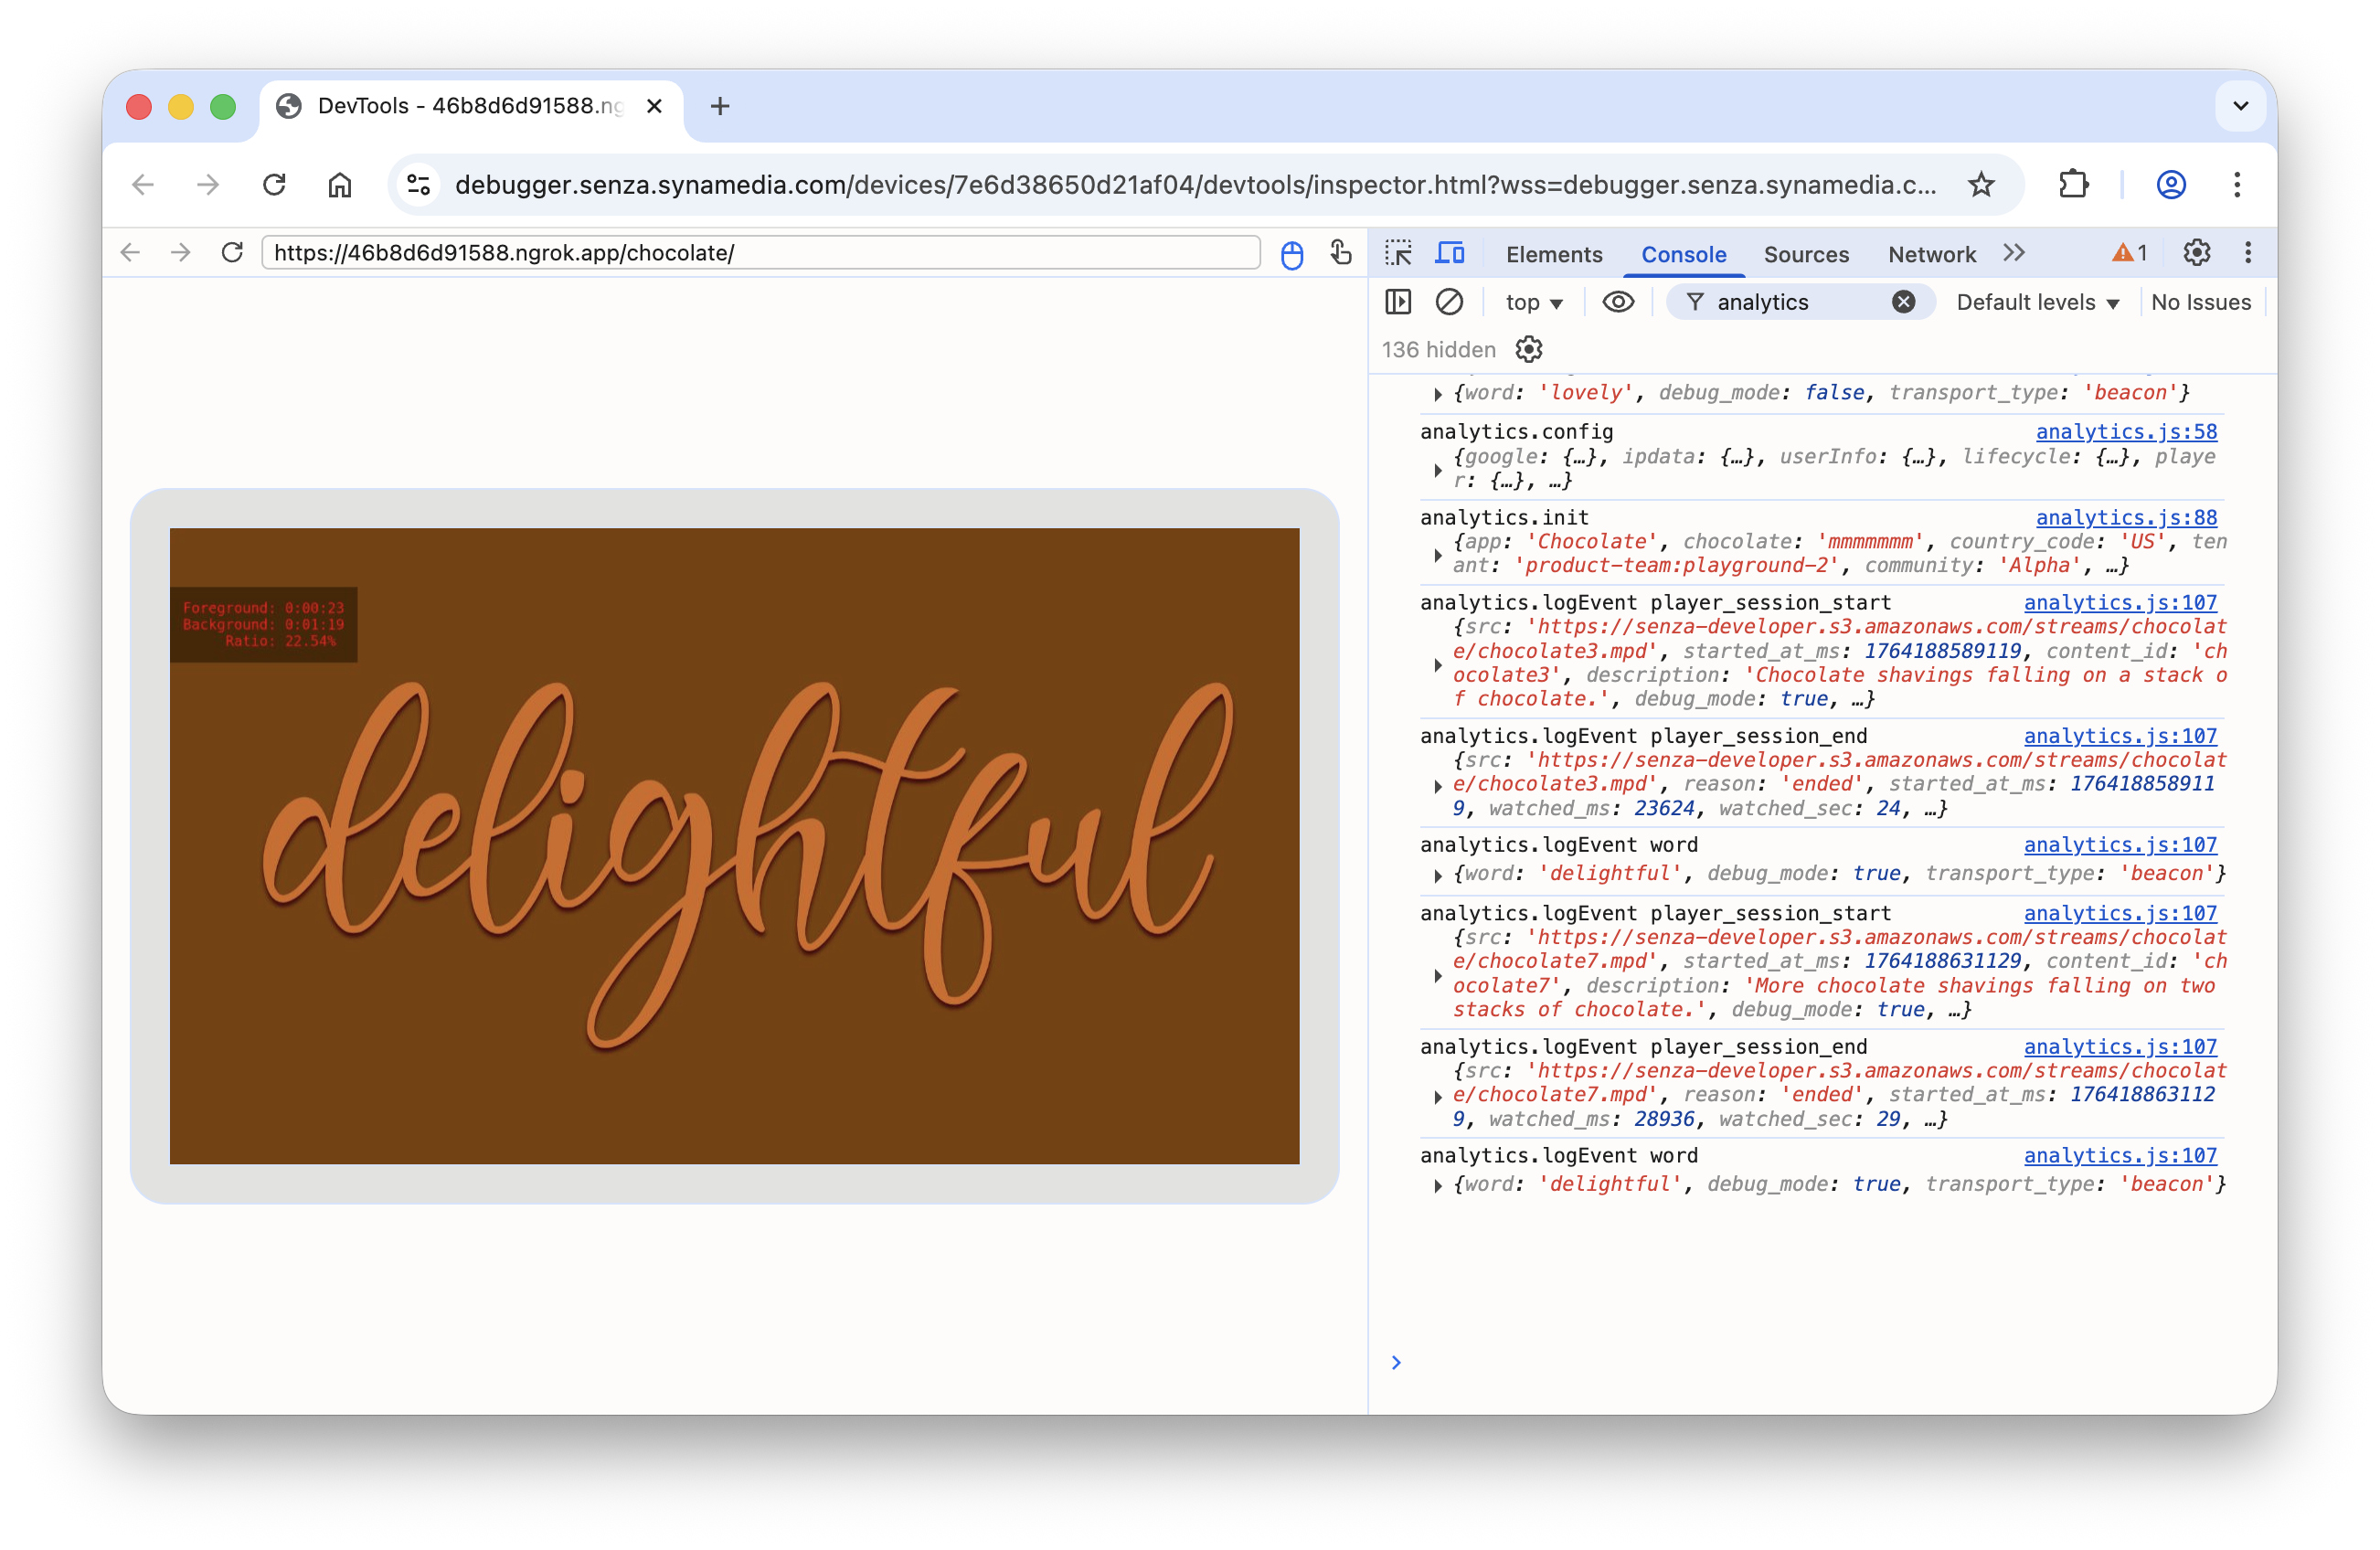
Task: Open the top context dropdown
Action: 1533,303
